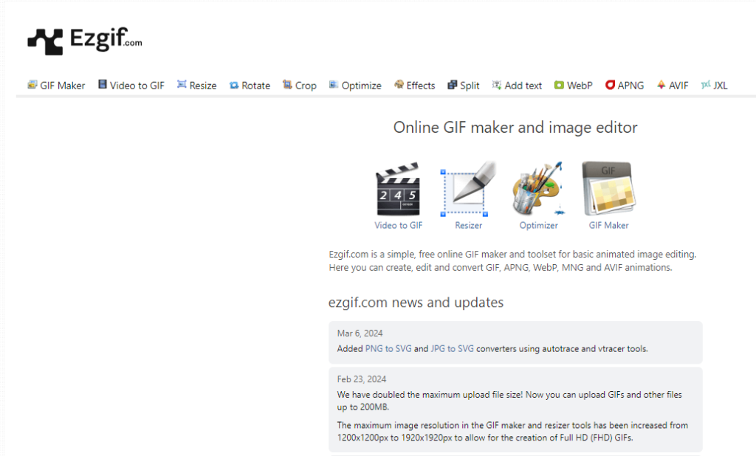Open Video to GIF from the top menu

[x=131, y=86]
